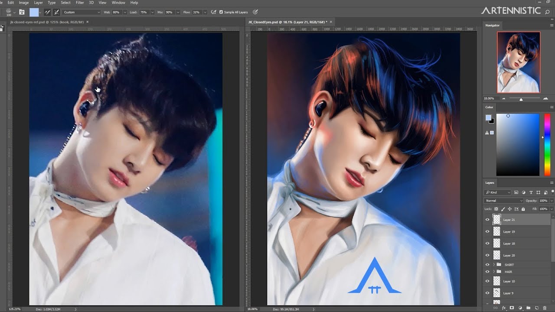Toggle pressure for size icon in options bar
555x312 pixels.
pos(255,12)
